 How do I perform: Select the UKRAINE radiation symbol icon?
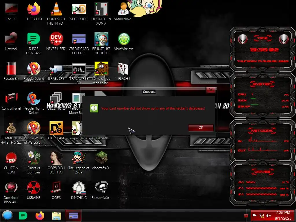click(34, 190)
